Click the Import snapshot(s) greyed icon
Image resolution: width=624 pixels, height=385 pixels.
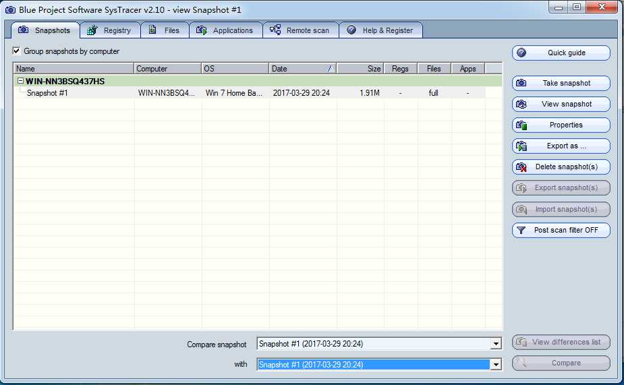[521, 209]
